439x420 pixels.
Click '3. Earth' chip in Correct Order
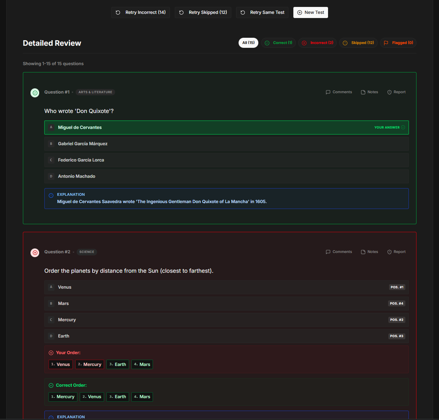[x=118, y=397]
